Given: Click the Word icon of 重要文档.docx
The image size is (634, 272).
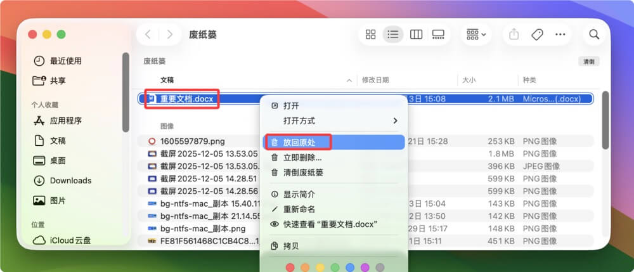Looking at the screenshot, I should [152, 99].
